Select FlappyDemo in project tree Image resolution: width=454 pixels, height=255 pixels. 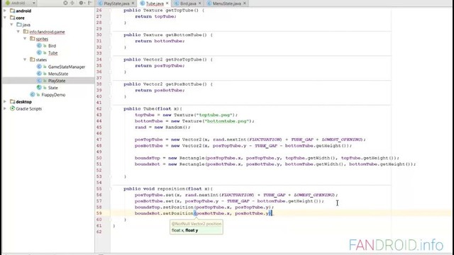tap(53, 94)
